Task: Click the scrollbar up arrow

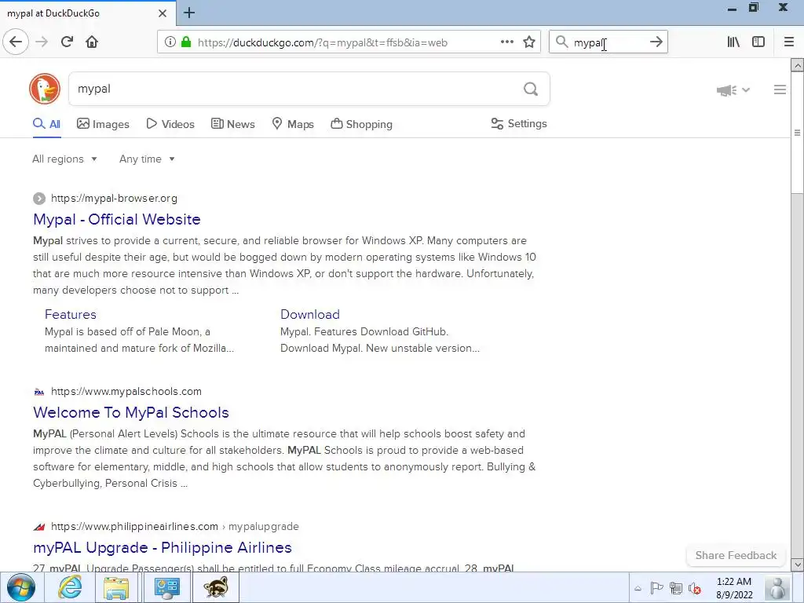Action: [x=797, y=66]
